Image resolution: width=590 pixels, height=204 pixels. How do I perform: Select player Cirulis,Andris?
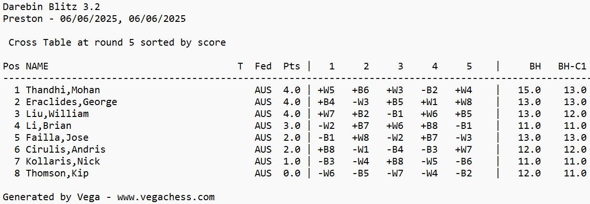pyautogui.click(x=66, y=150)
